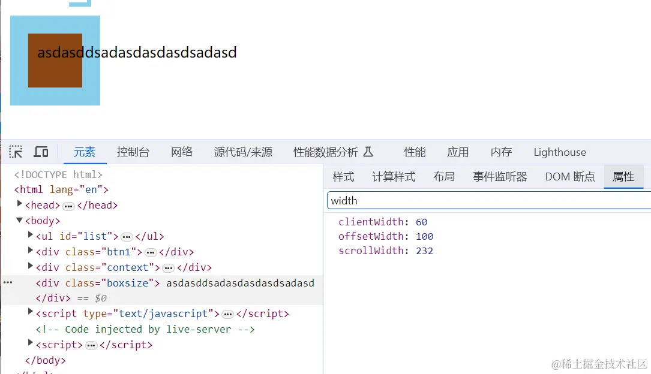Expand the ul list ellipsis badge
The width and height of the screenshot is (651, 374).
click(127, 237)
